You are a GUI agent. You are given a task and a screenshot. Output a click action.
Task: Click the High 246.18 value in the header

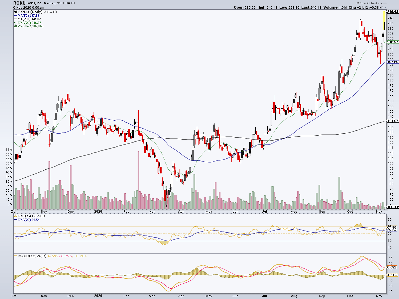268,7
